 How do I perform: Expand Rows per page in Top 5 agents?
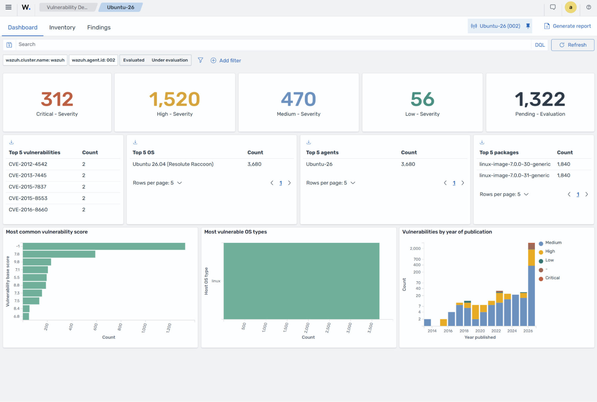pyautogui.click(x=331, y=183)
